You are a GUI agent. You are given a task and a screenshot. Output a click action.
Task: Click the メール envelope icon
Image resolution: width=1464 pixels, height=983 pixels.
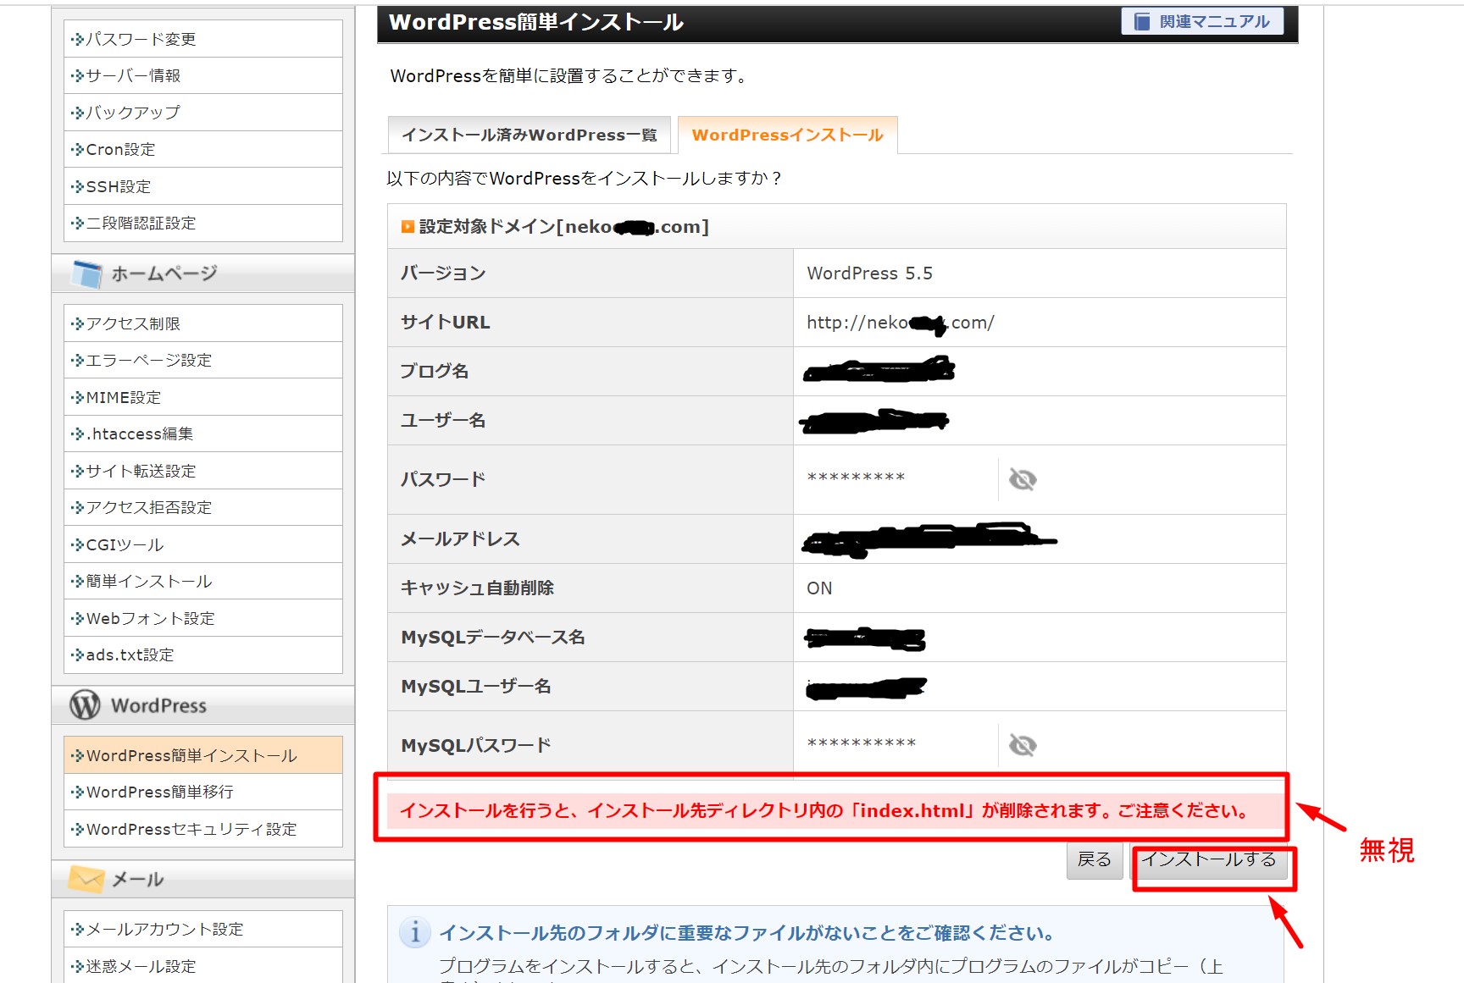pyautogui.click(x=86, y=879)
